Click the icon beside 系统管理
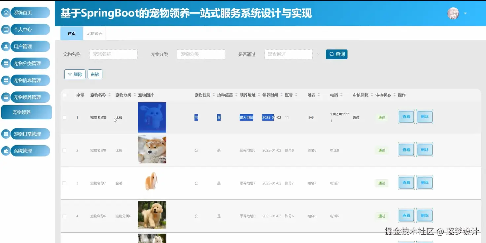The width and height of the screenshot is (486, 243). (6, 151)
